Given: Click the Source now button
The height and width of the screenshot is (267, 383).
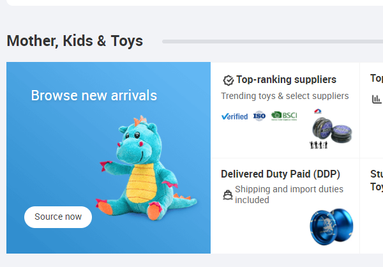Looking at the screenshot, I should click(x=58, y=217).
